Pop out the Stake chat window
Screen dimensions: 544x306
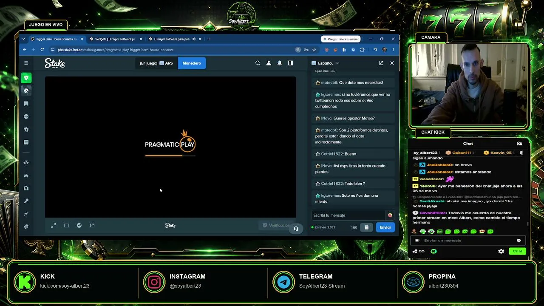[381, 63]
